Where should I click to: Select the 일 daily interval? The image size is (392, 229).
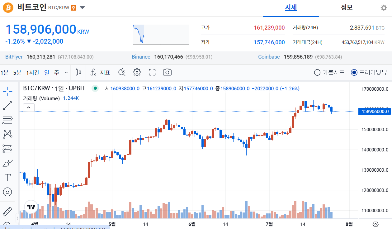47,73
